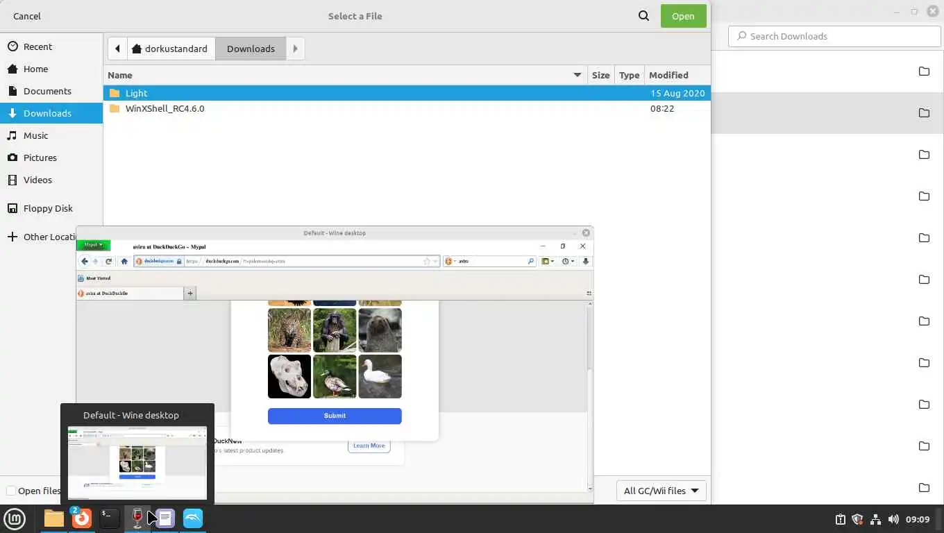Sort files by the Type column

tap(629, 75)
